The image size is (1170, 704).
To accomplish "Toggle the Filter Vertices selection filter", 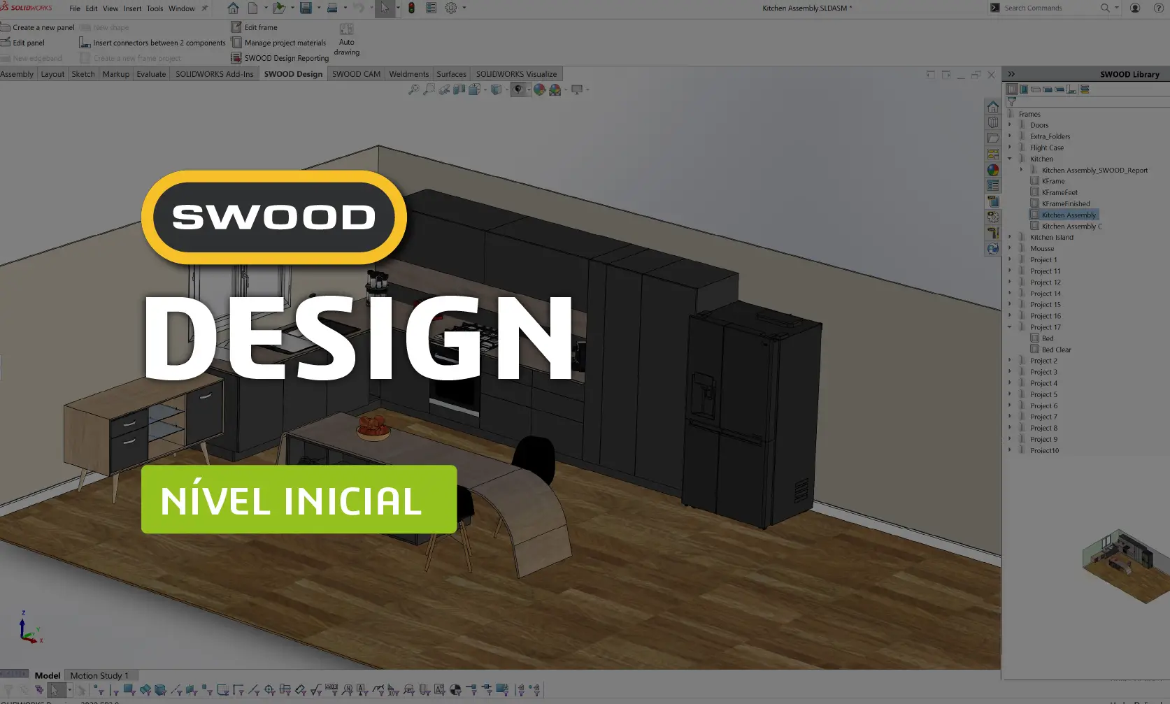I will [x=99, y=690].
